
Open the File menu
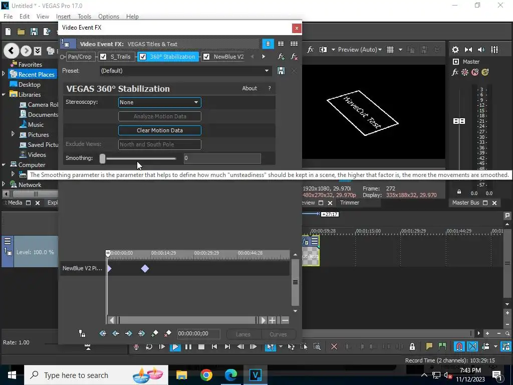pos(8,17)
